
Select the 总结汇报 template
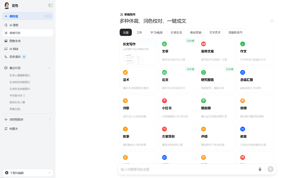256,80
